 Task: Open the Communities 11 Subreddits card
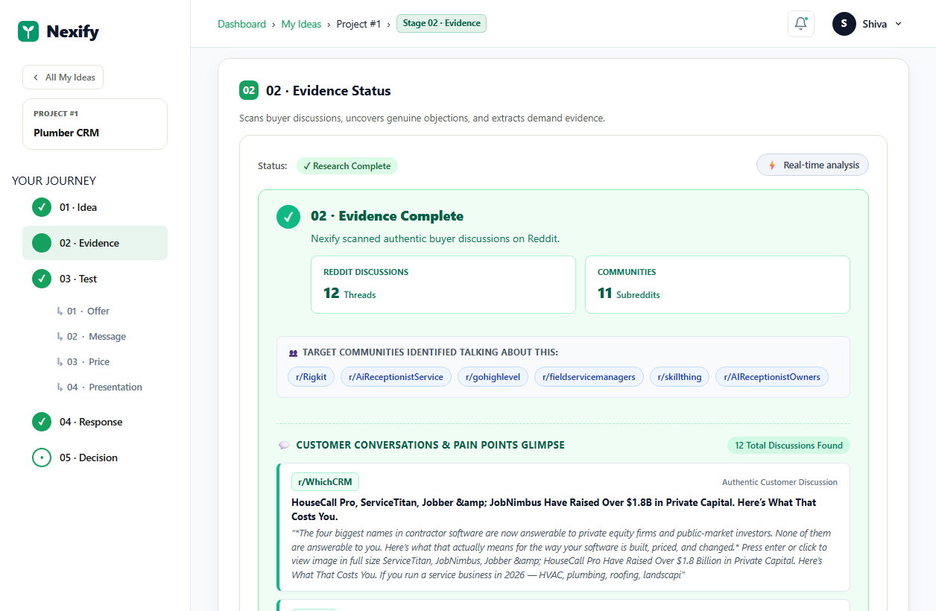point(718,285)
